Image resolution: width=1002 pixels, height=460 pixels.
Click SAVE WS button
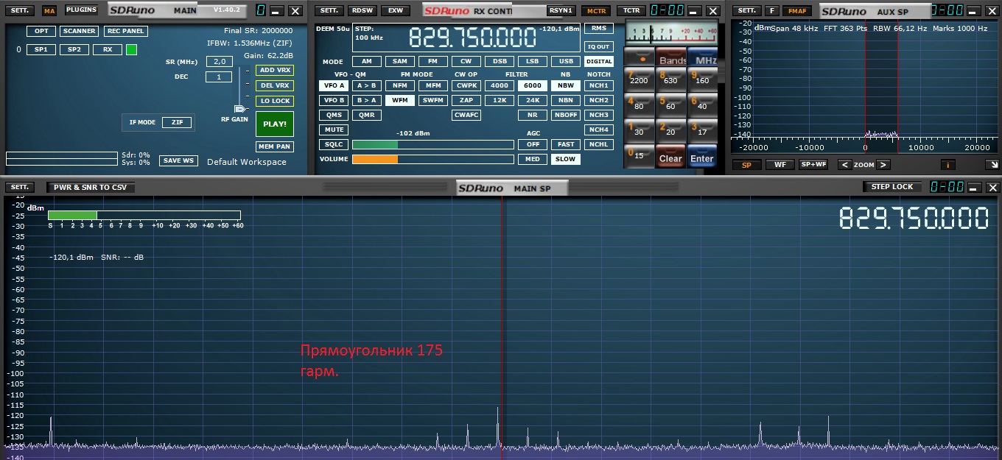click(x=178, y=160)
